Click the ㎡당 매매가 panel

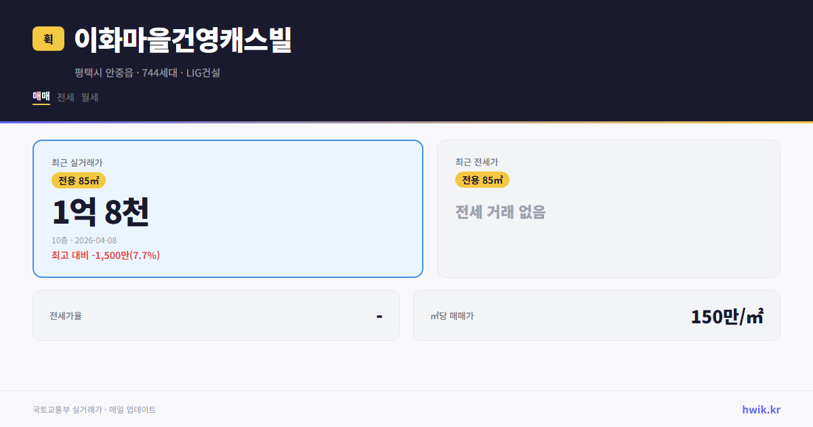(596, 315)
